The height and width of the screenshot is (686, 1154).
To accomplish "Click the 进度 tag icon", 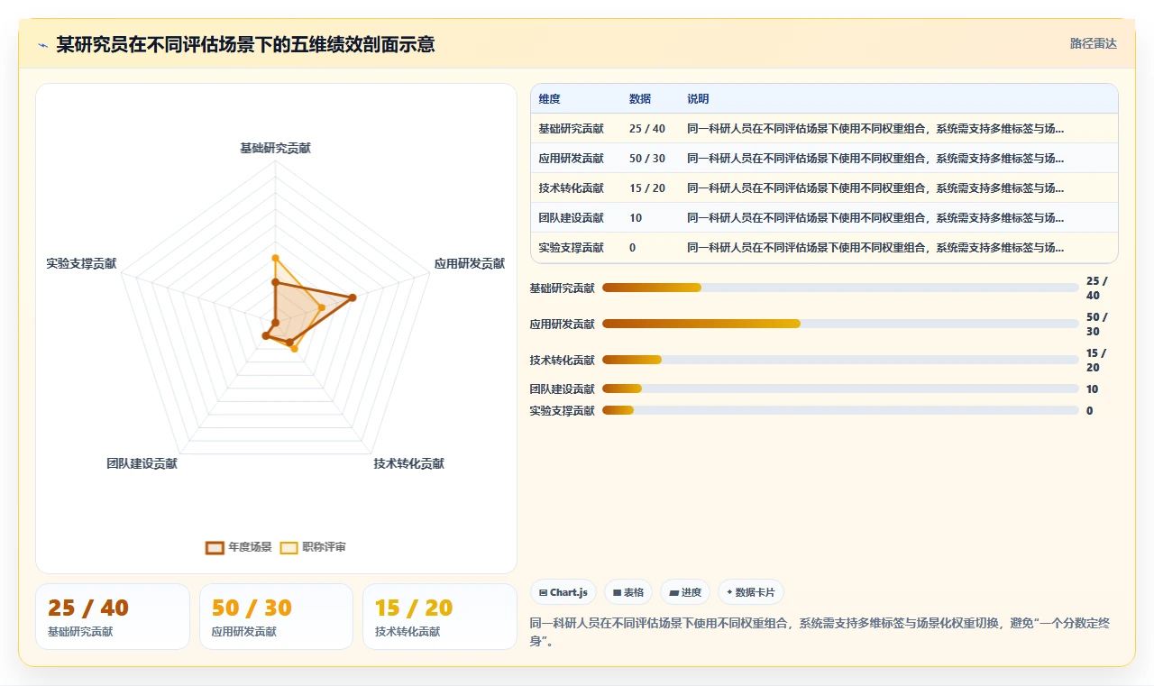I will 673,593.
